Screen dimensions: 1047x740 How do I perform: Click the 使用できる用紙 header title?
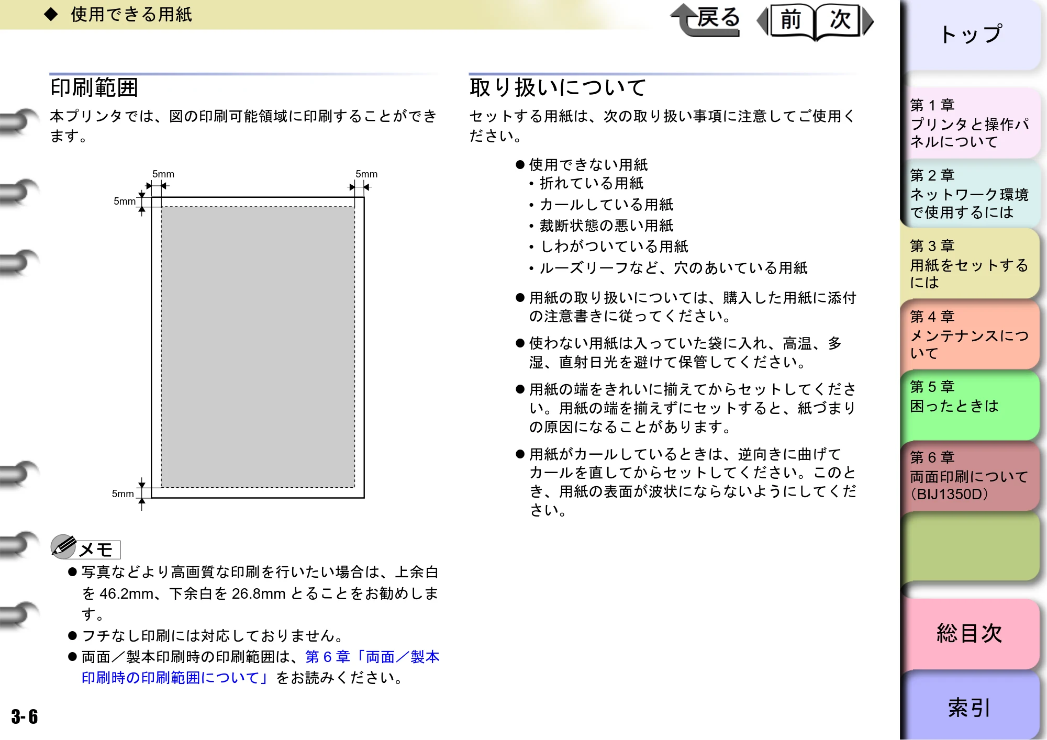pos(131,14)
